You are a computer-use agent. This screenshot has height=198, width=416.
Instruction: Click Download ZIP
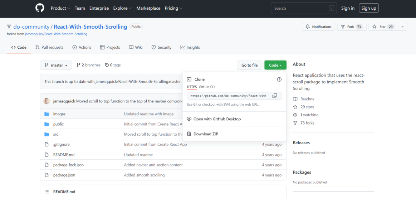pyautogui.click(x=205, y=134)
